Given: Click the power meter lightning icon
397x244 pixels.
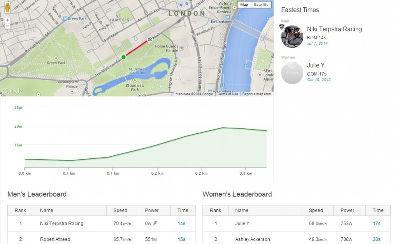Looking at the screenshot, I should click(x=155, y=224).
